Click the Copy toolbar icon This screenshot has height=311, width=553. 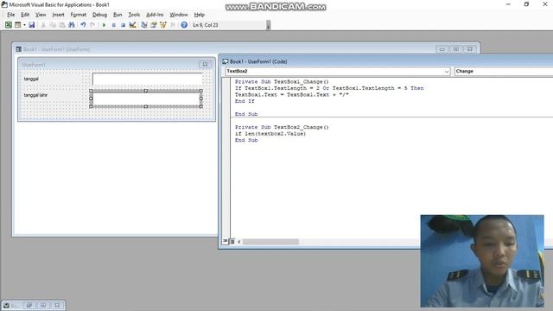53,25
